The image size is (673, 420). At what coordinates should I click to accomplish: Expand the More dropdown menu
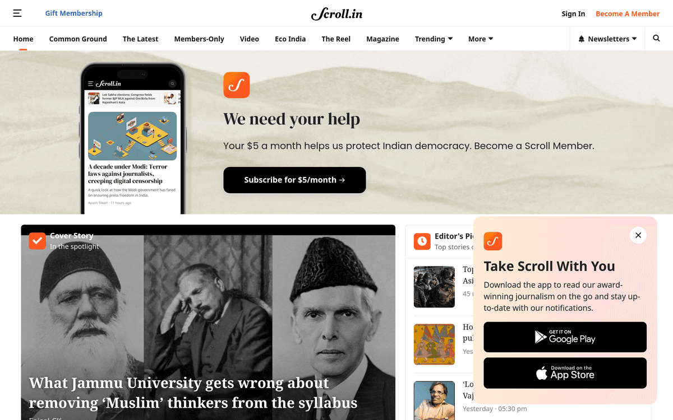(x=481, y=39)
